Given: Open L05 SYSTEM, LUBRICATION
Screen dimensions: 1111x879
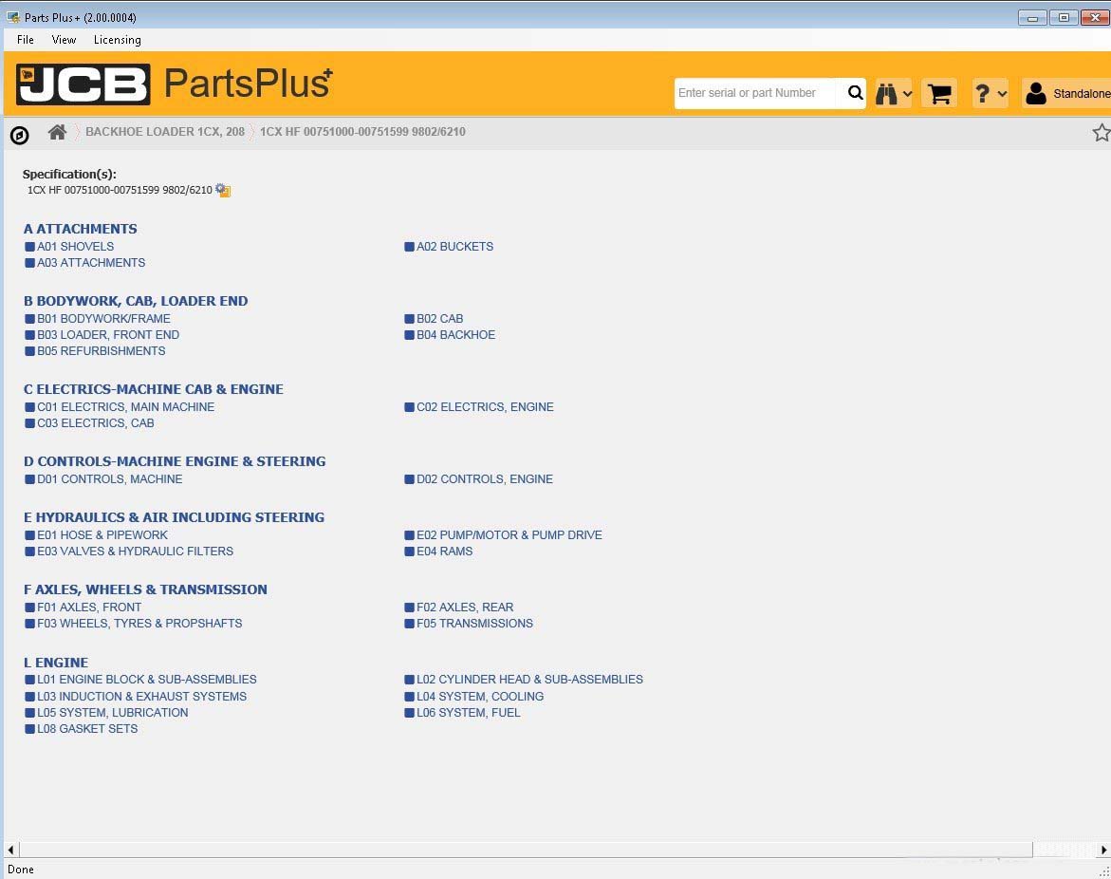Looking at the screenshot, I should 113,714.
